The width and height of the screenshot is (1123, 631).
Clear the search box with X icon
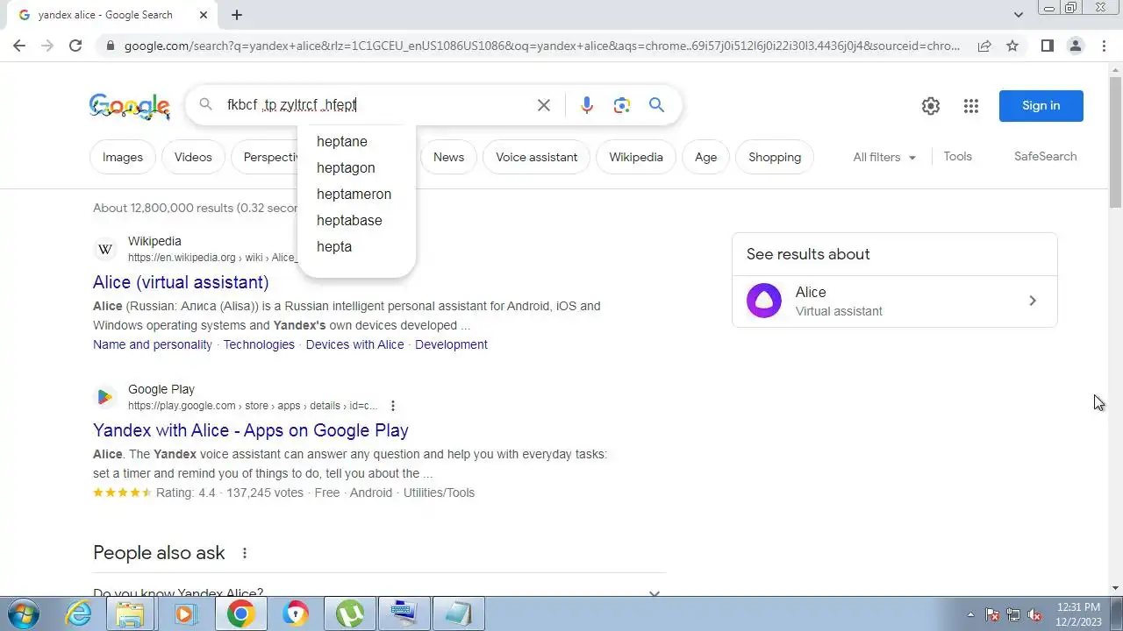tap(544, 105)
